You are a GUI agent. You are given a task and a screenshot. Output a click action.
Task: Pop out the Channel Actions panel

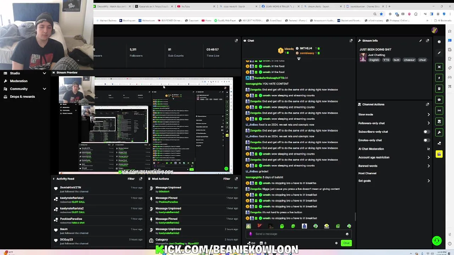pos(427,104)
